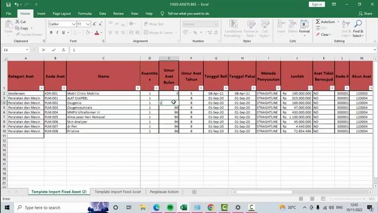Open Settings gear from taskbar

[x=238, y=208]
